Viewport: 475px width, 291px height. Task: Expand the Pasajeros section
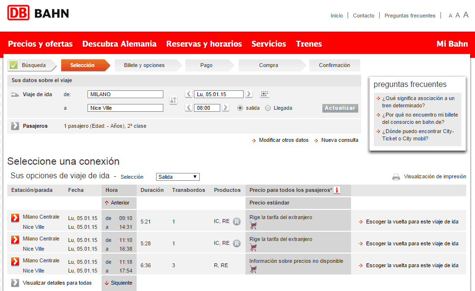[15, 126]
